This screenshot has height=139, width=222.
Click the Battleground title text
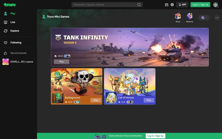click(72, 98)
